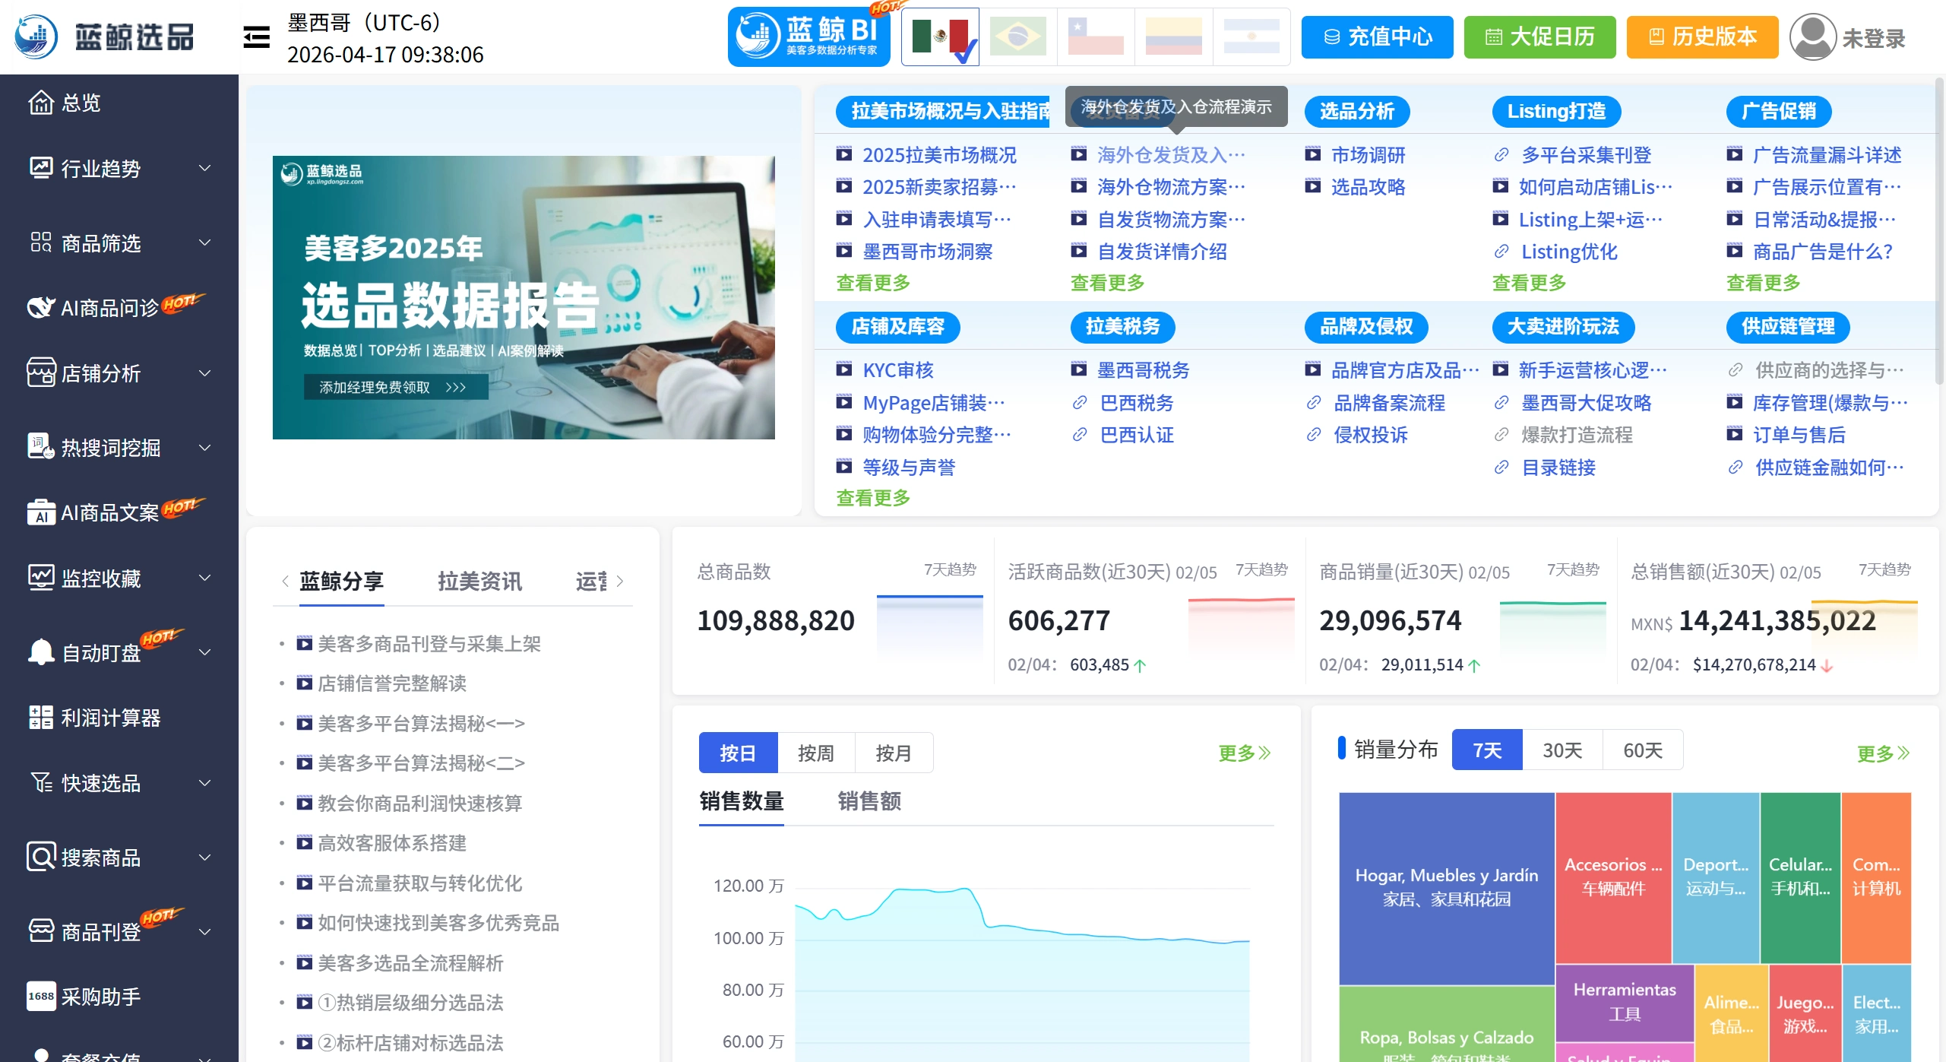
Task: Click the sidebar collapse hamburger icon
Action: pyautogui.click(x=256, y=36)
